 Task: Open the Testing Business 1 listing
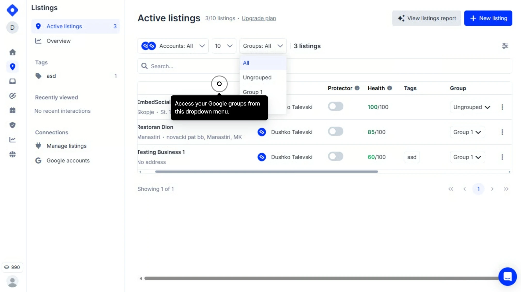tap(161, 152)
